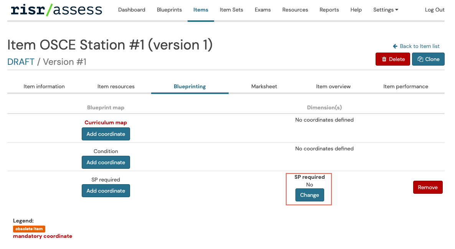Image resolution: width=455 pixels, height=249 pixels.
Task: Change the SP required value
Action: click(309, 195)
